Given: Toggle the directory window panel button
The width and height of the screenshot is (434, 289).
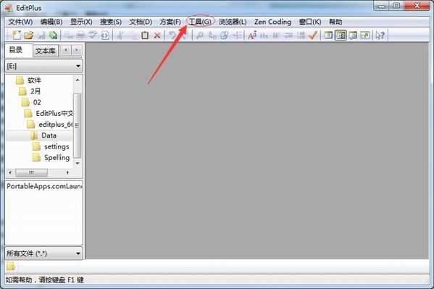Looking at the screenshot, I should pos(341,35).
